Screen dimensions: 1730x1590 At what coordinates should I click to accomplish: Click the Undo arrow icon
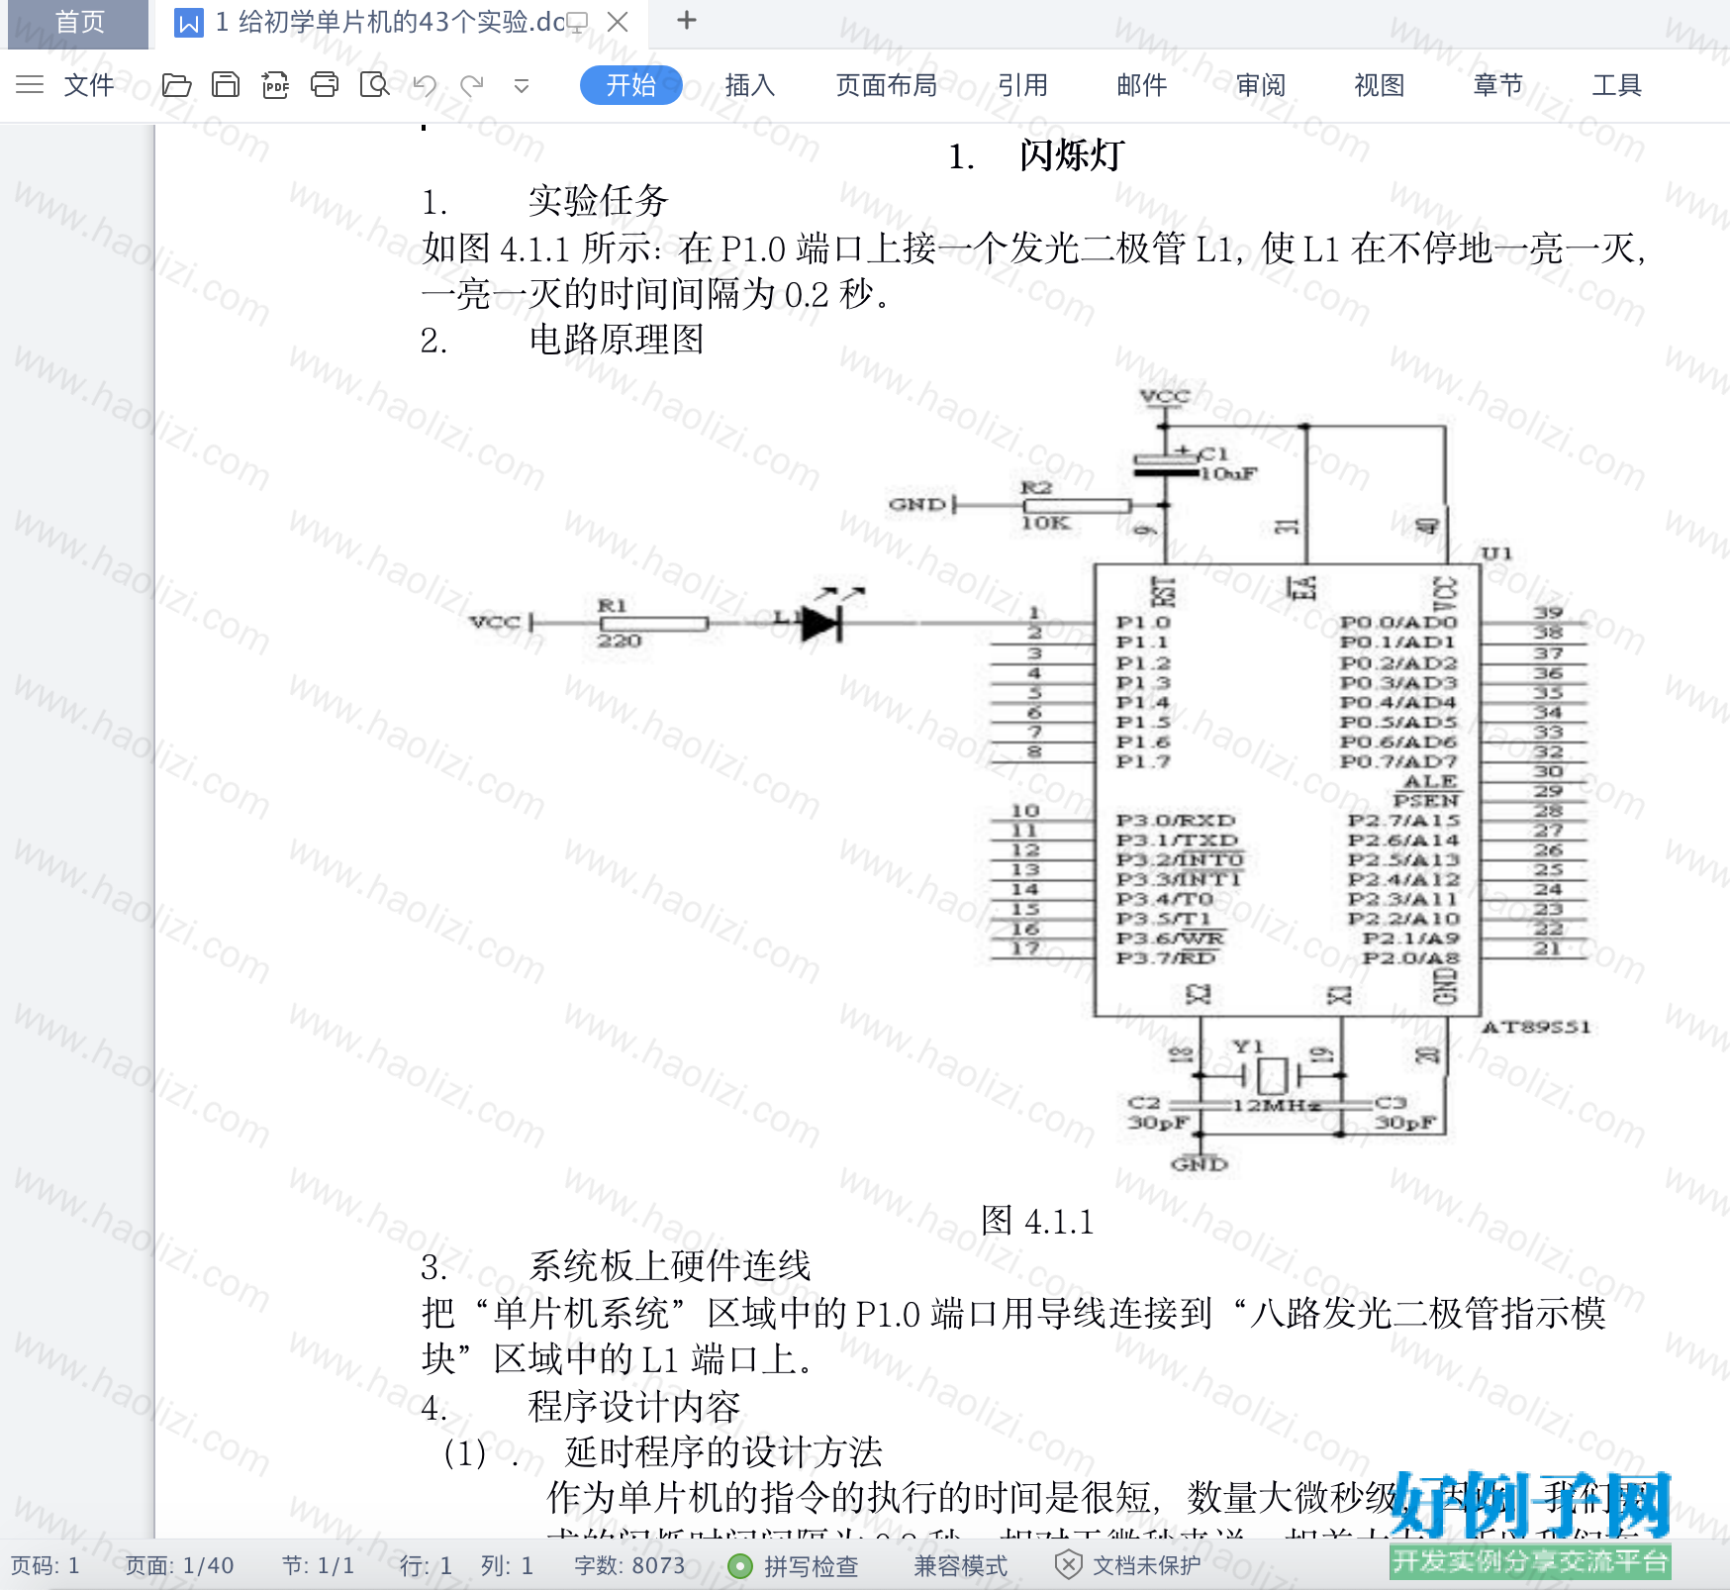(425, 85)
